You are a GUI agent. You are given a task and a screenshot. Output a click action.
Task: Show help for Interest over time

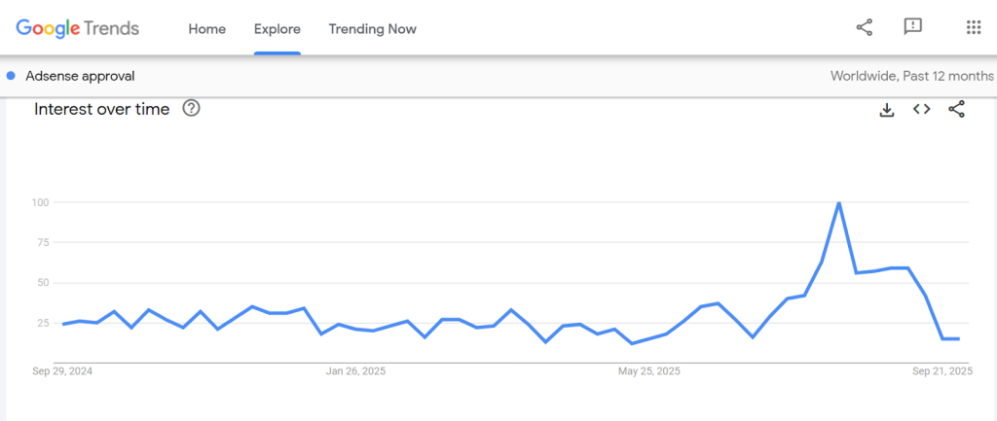(192, 109)
